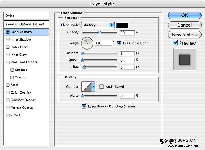Screen dimensions: 205x150
Task: Click the Opacity slider handle
Action: click(x=99, y=32)
